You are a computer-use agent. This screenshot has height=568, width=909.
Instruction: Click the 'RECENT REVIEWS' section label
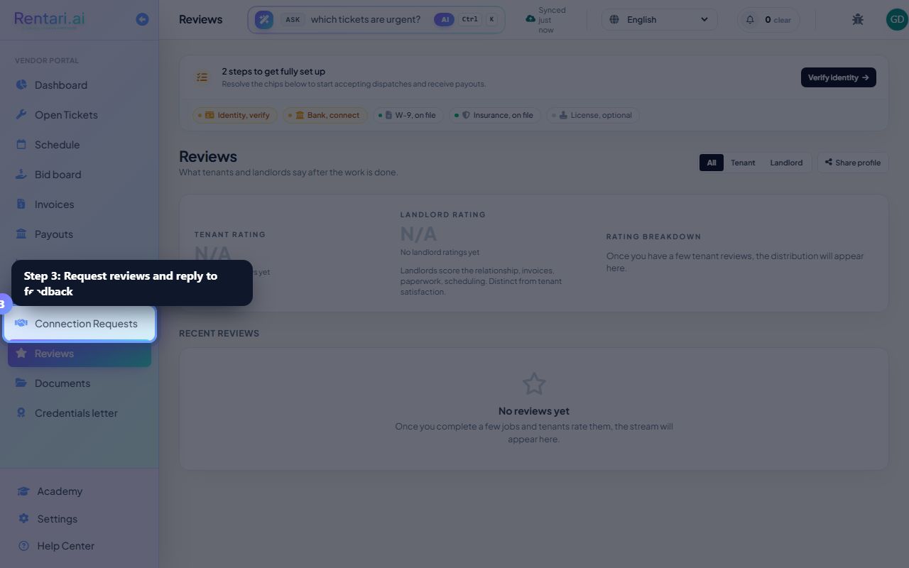219,334
